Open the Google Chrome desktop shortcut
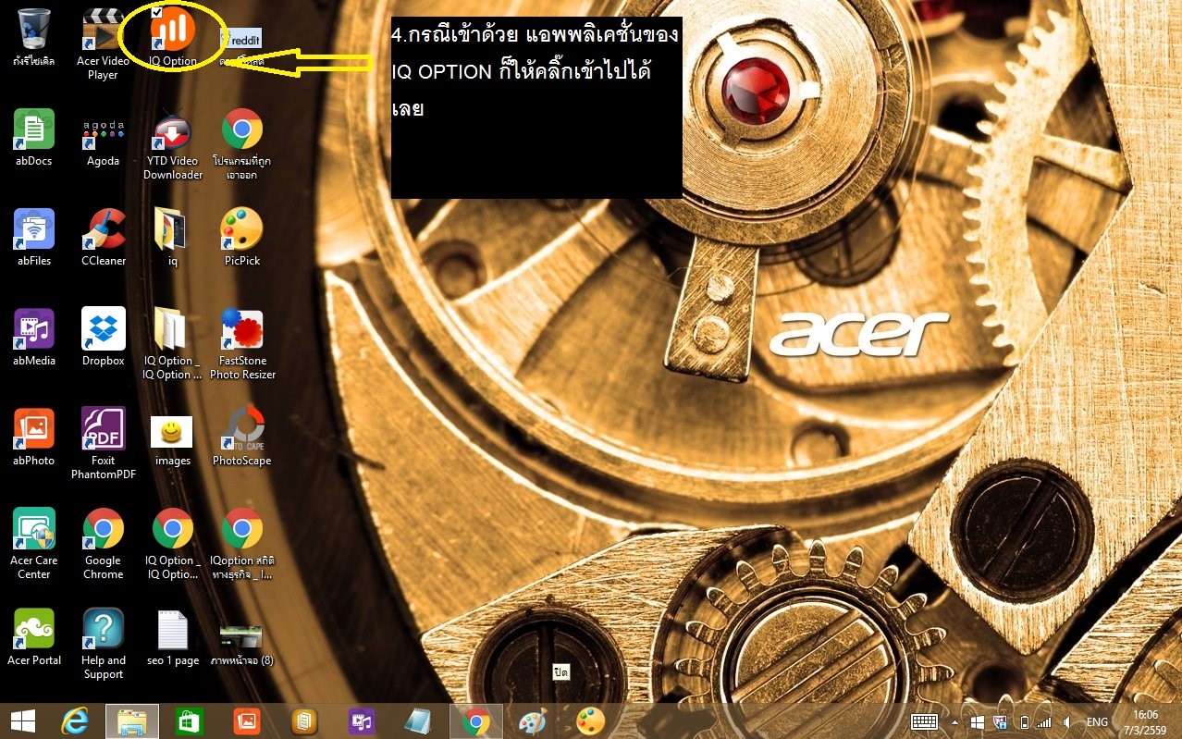1182x739 pixels. [103, 528]
